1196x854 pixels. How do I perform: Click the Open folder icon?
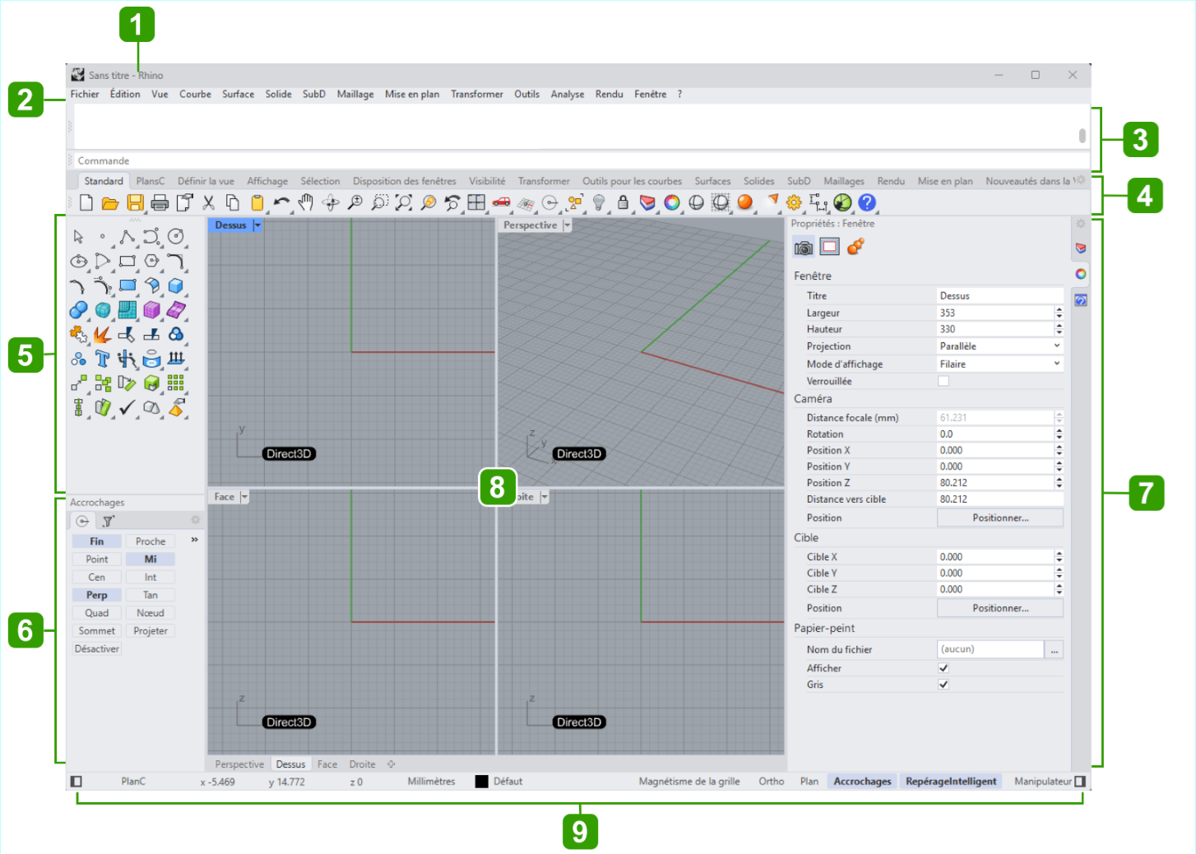[110, 202]
